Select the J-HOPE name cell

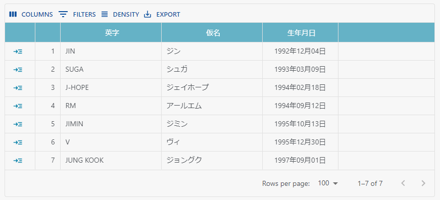111,88
